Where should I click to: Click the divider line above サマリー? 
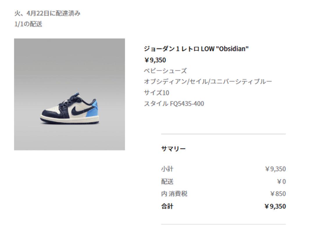223,134
